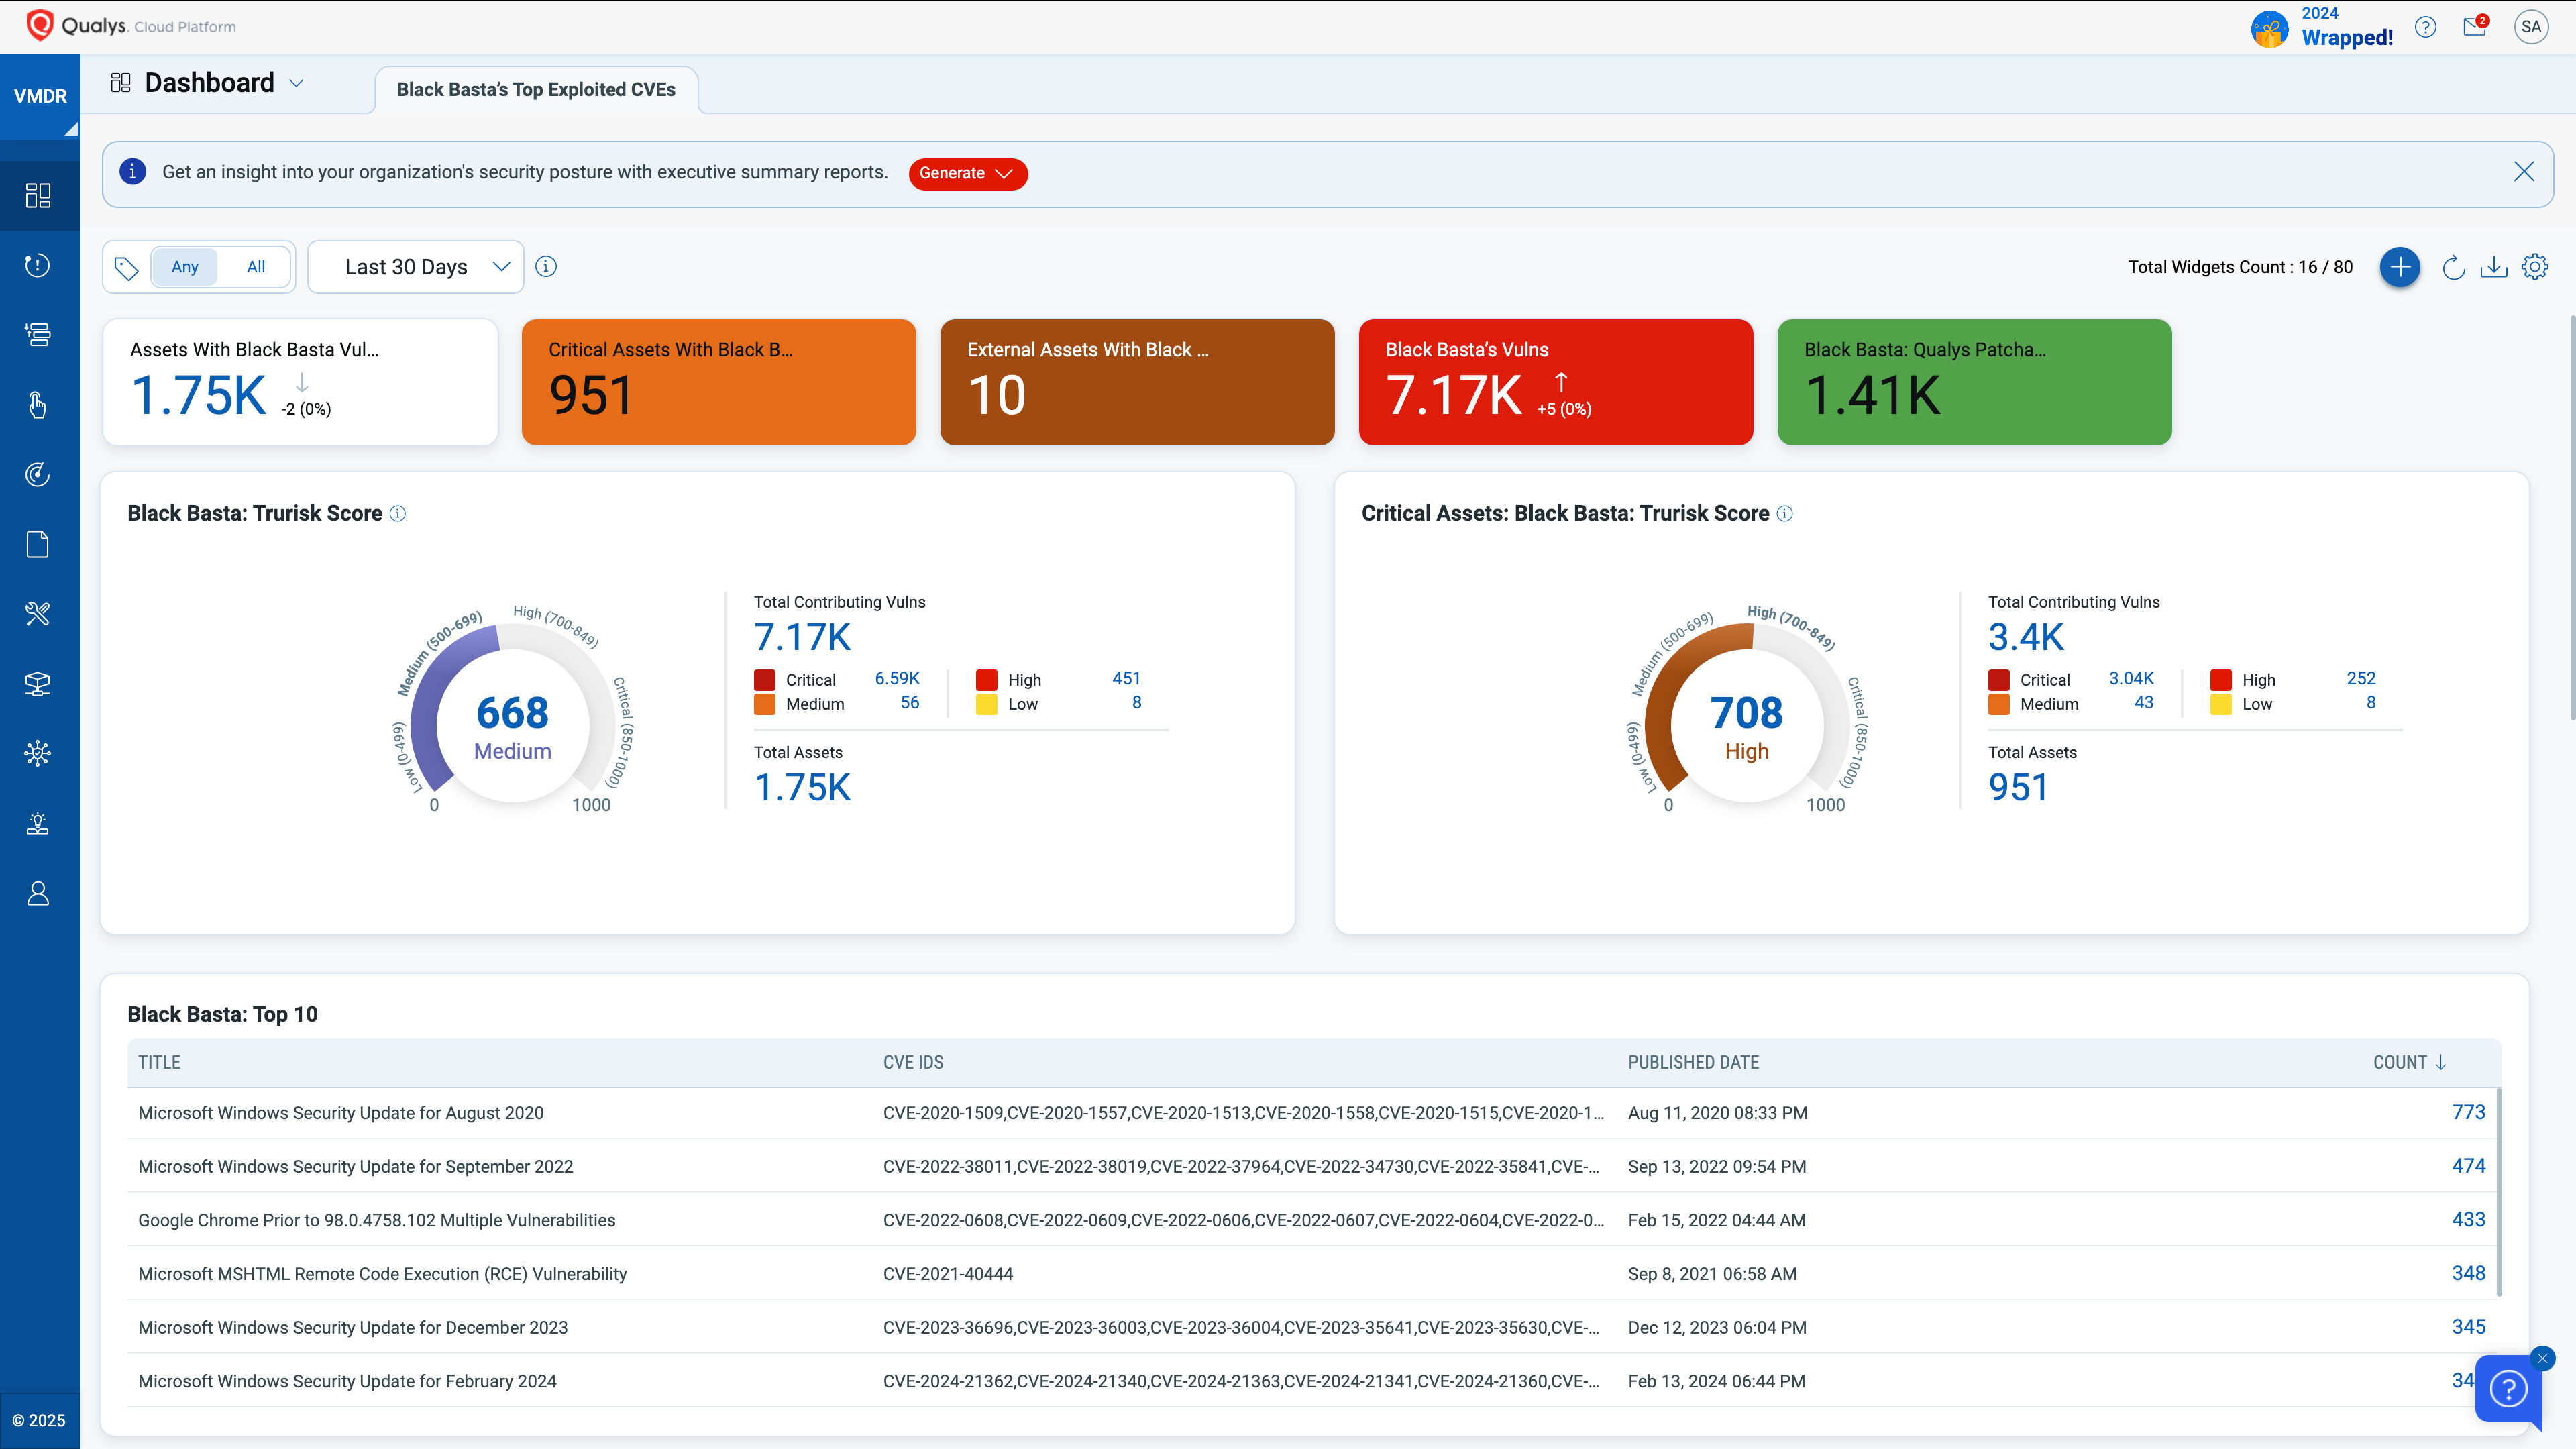Click Total Assets 951 in Critical Assets widget
The image size is (2576, 1449).
pyautogui.click(x=2018, y=788)
